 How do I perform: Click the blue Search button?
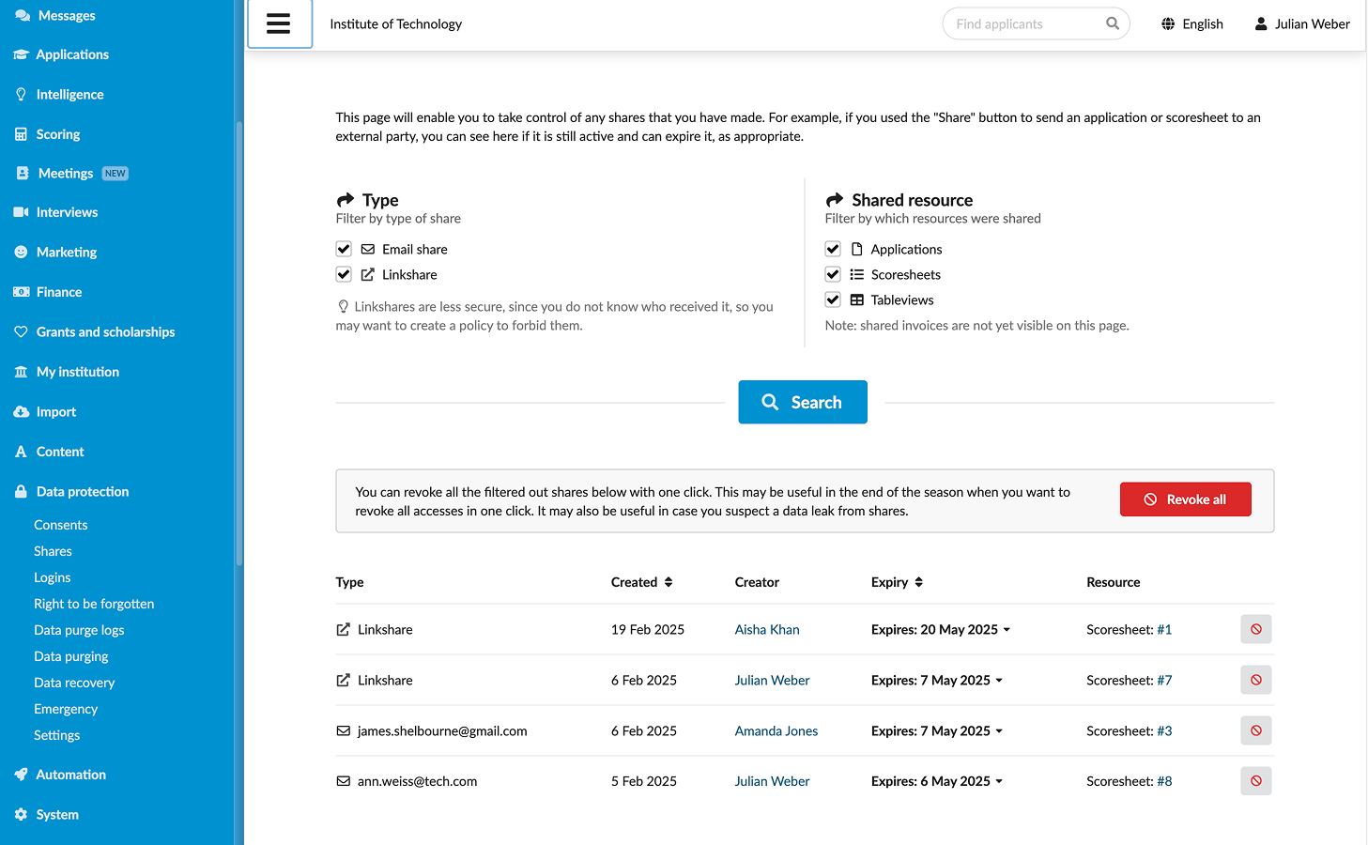(x=803, y=402)
